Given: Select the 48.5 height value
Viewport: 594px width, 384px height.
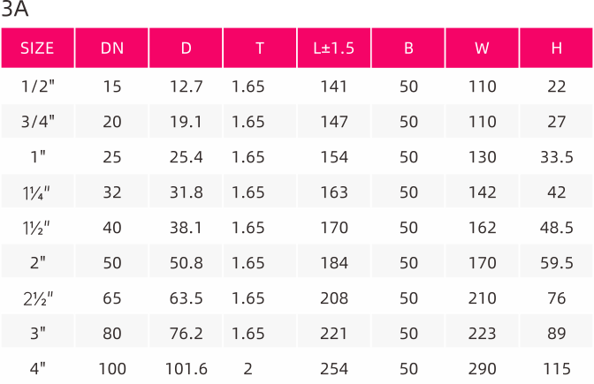Looking at the screenshot, I should (557, 228).
